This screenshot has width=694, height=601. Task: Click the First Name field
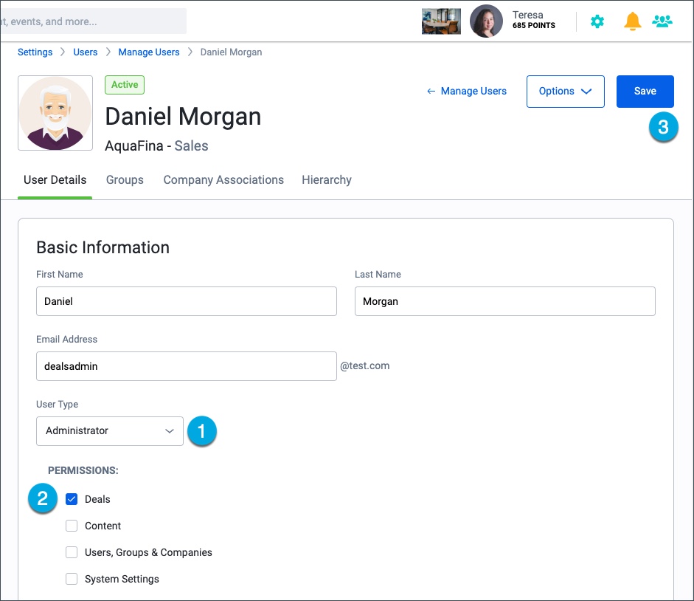(187, 301)
